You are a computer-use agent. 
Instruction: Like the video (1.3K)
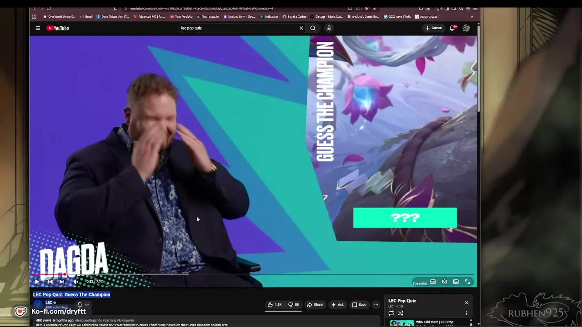pyautogui.click(x=275, y=305)
